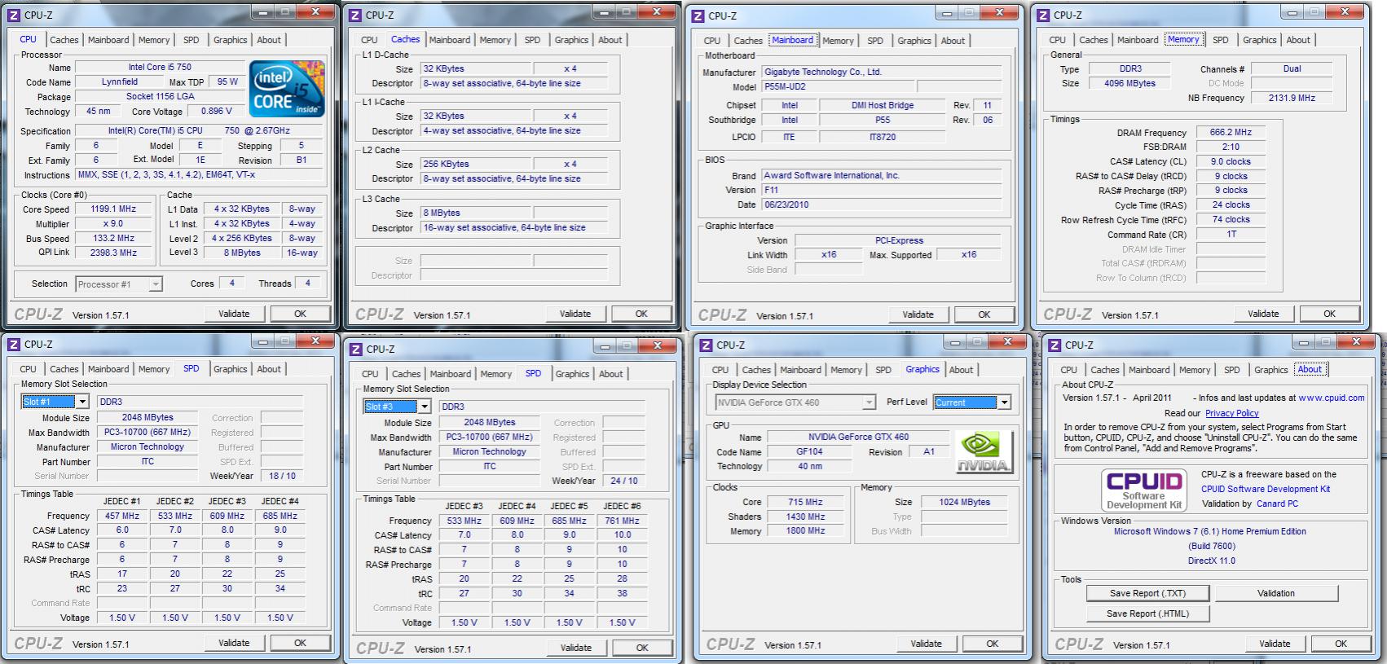Click the BIOS Date value 06/23/2010
Viewport: 1387px width, 664px height.
[881, 204]
